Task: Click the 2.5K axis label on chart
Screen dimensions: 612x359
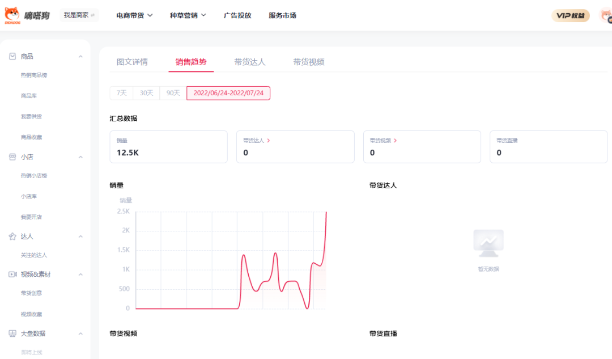Action: click(124, 212)
